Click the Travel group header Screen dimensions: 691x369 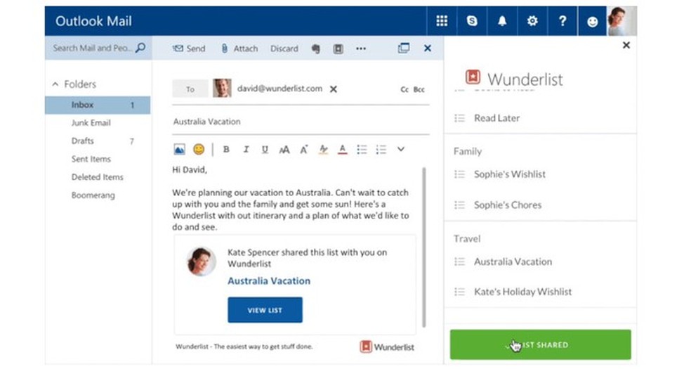[467, 238]
